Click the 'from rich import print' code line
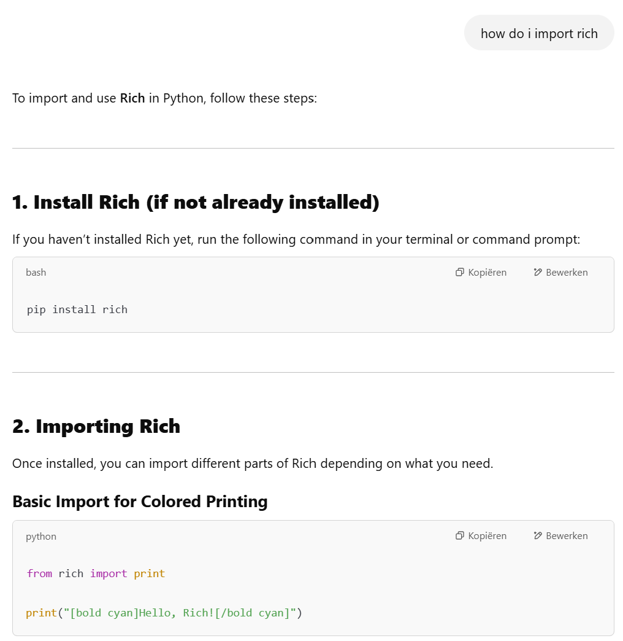This screenshot has width=623, height=641. 96,573
